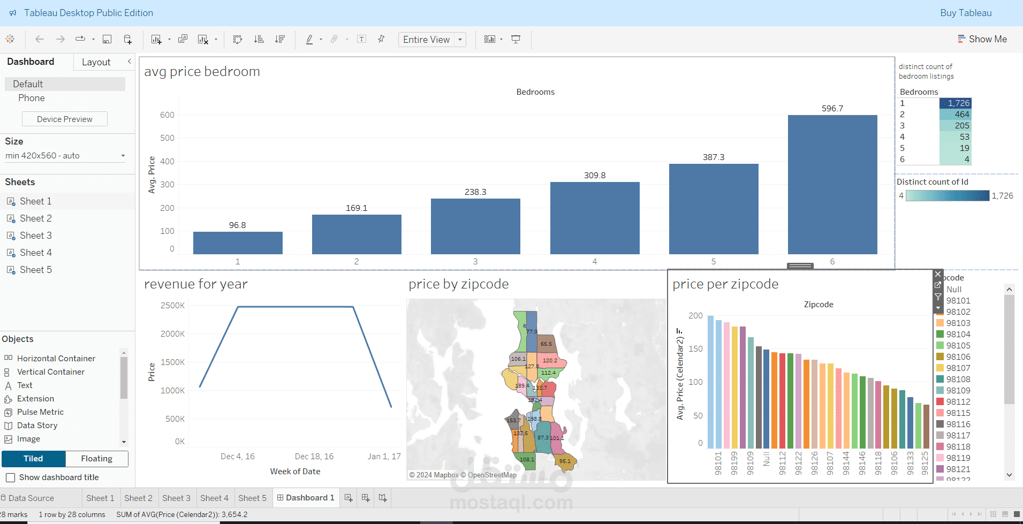Open the Entire View fit dropdown
The height and width of the screenshot is (524, 1023).
(432, 40)
